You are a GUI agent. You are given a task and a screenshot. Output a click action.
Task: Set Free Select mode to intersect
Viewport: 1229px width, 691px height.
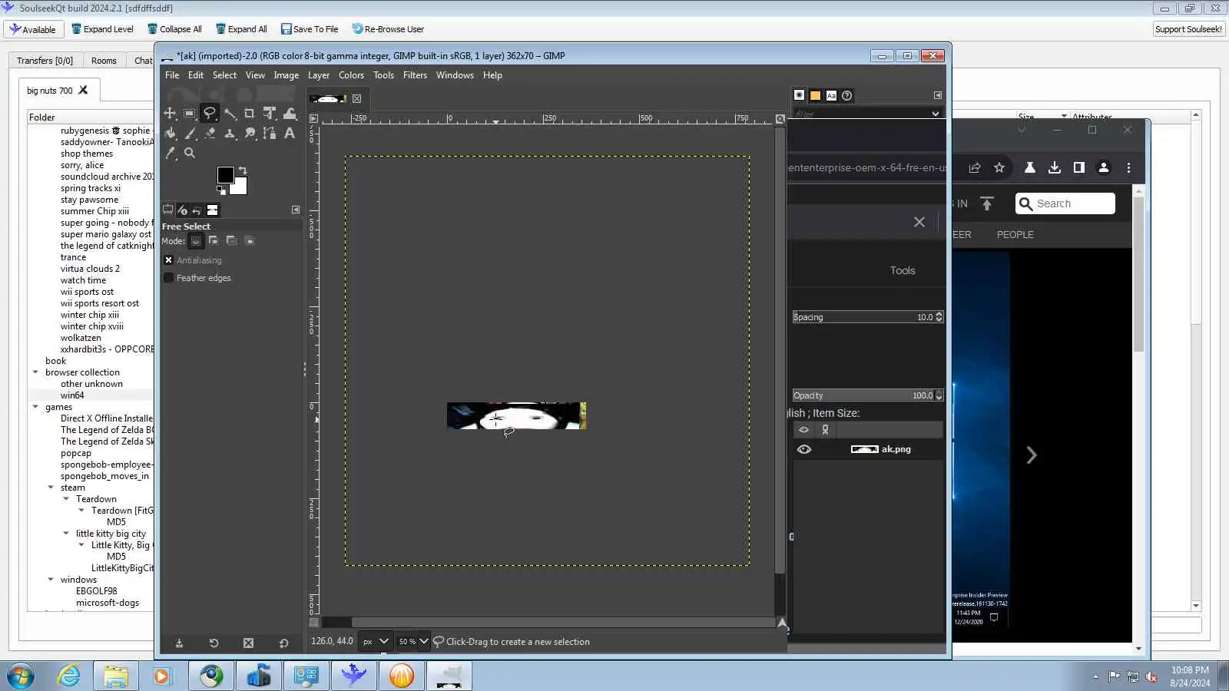point(249,241)
